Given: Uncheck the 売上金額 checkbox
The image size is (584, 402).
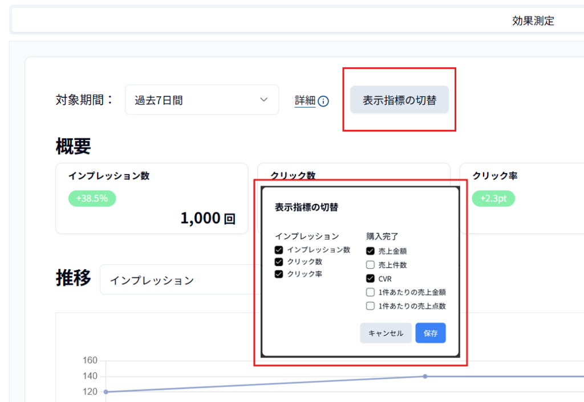Looking at the screenshot, I should (x=370, y=251).
